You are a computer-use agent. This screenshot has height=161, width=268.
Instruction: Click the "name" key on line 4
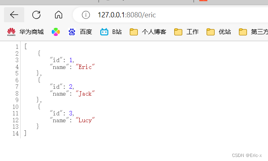(59, 67)
